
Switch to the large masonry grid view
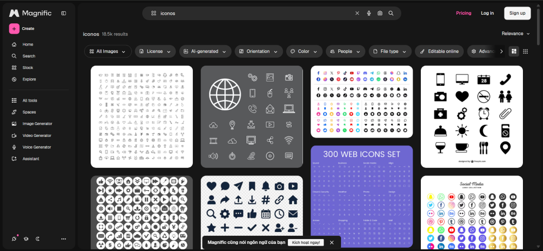coord(514,51)
